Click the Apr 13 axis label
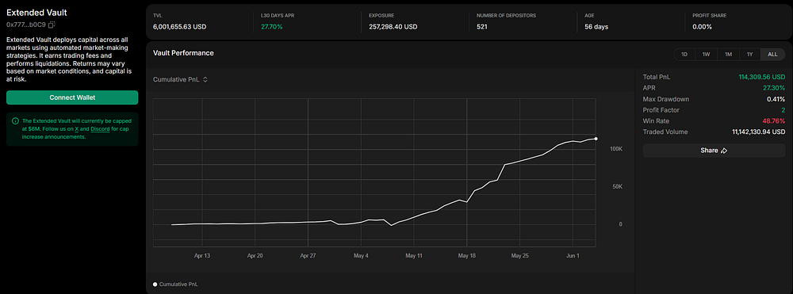This screenshot has height=294, width=793. pos(201,256)
